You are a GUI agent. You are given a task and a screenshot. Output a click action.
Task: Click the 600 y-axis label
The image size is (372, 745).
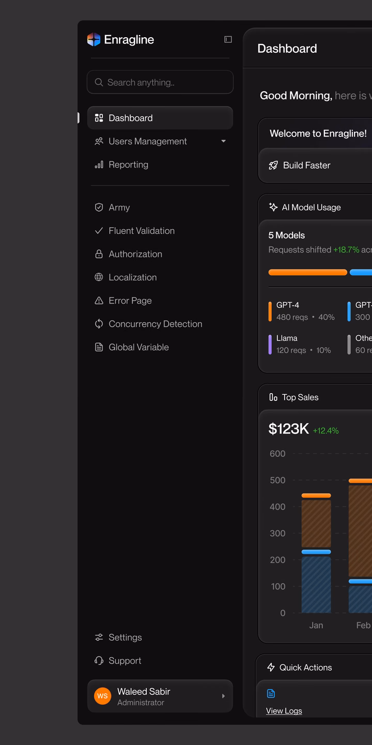click(x=277, y=454)
